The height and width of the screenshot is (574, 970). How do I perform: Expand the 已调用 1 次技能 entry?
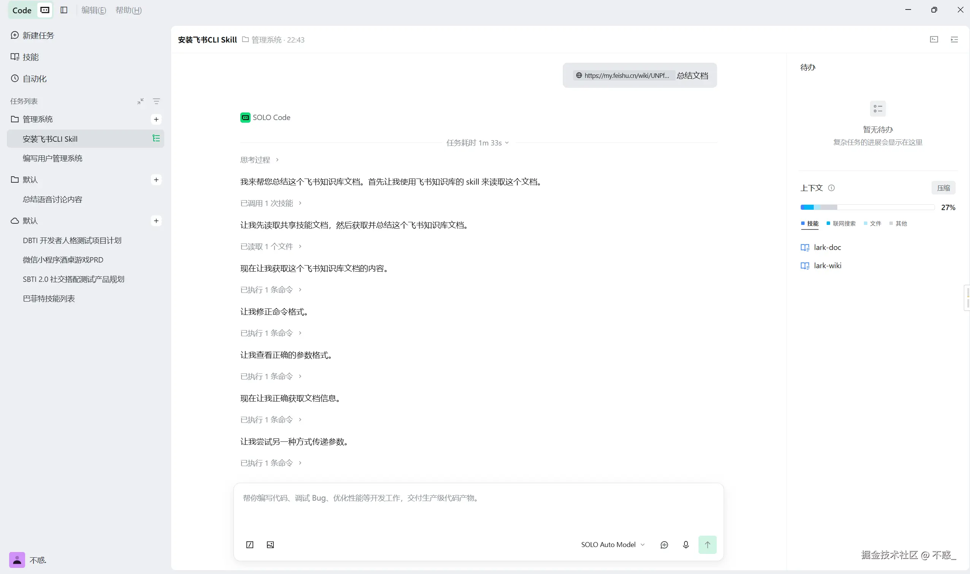(271, 203)
